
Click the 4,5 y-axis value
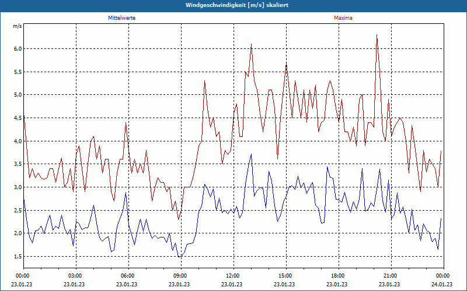(18, 118)
